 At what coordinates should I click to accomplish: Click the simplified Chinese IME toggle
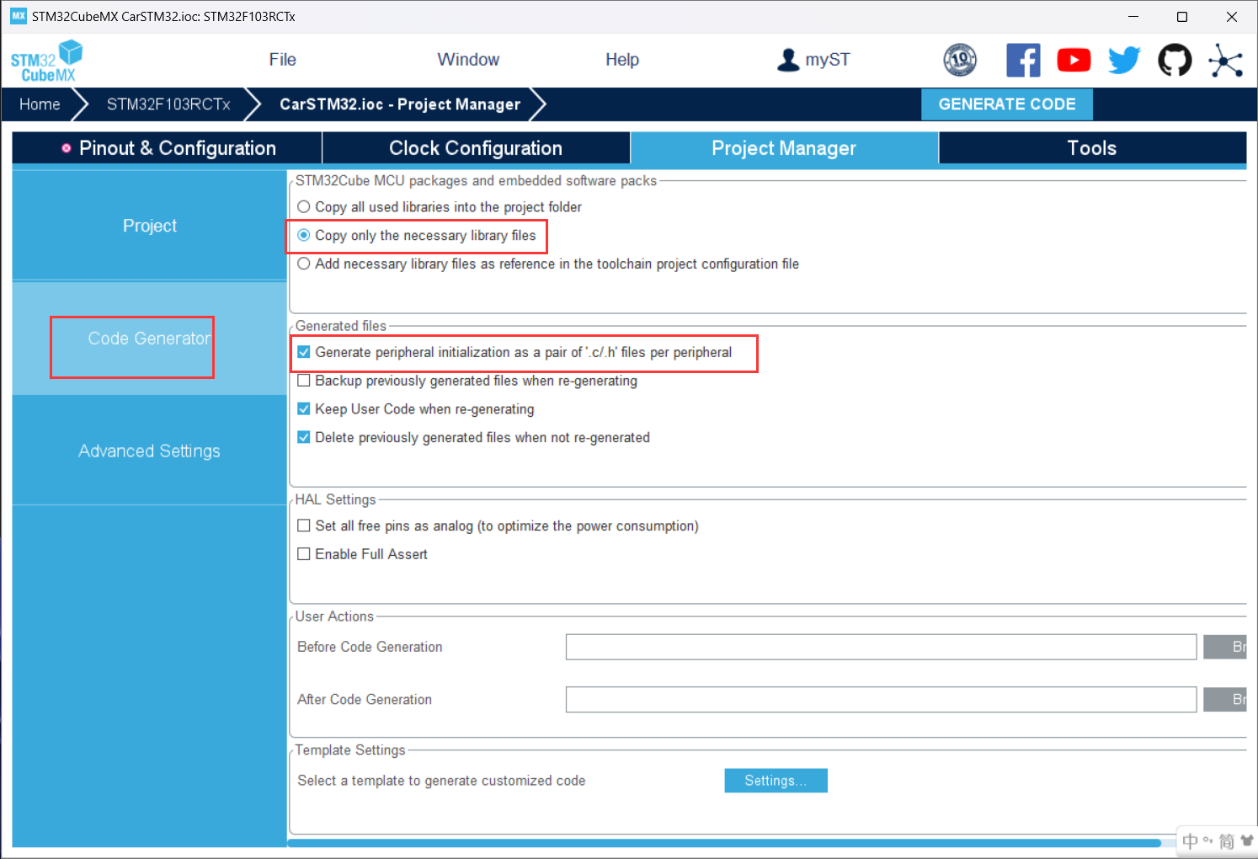(x=1227, y=840)
